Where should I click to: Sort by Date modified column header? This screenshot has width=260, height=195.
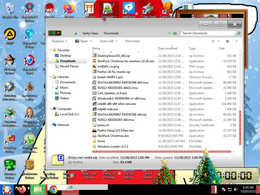click(x=172, y=48)
